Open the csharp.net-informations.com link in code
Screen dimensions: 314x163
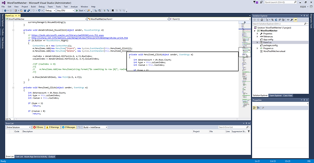pos(79,38)
